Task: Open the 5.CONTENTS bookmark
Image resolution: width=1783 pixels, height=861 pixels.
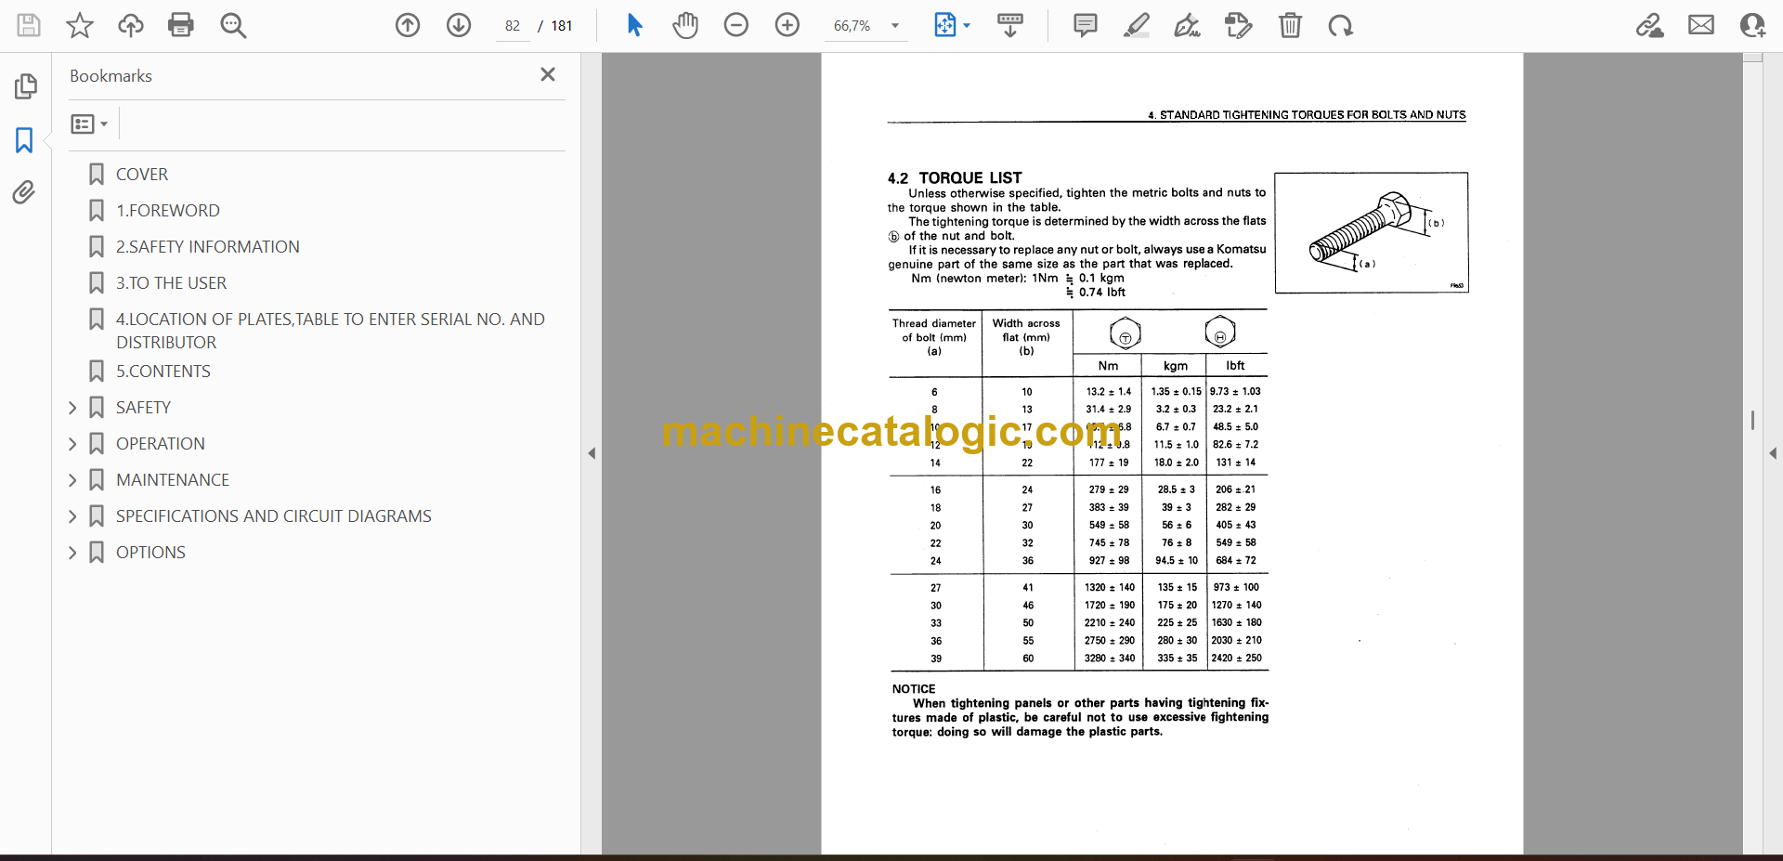Action: tap(163, 372)
